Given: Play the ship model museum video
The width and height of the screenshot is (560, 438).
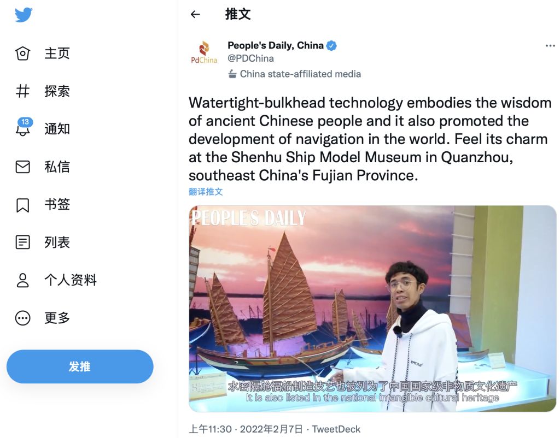Looking at the screenshot, I should (372, 309).
